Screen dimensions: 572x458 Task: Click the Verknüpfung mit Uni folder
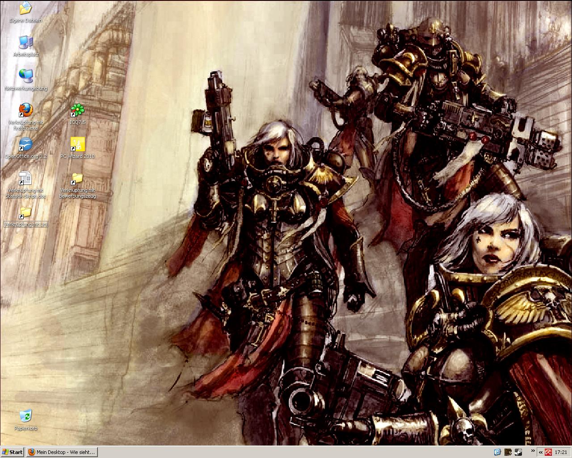point(25,212)
